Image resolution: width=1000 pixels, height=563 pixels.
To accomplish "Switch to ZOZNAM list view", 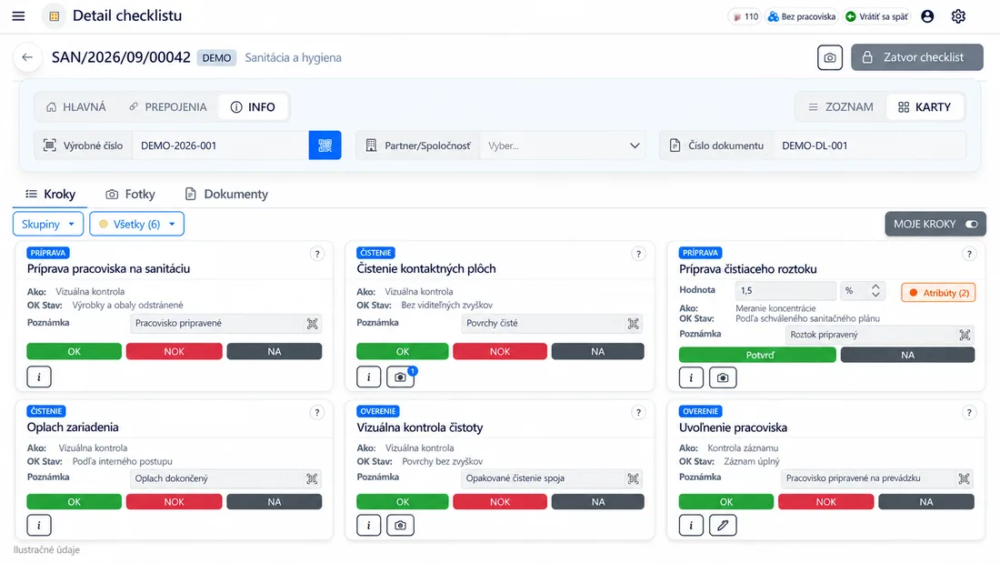I will click(x=841, y=107).
